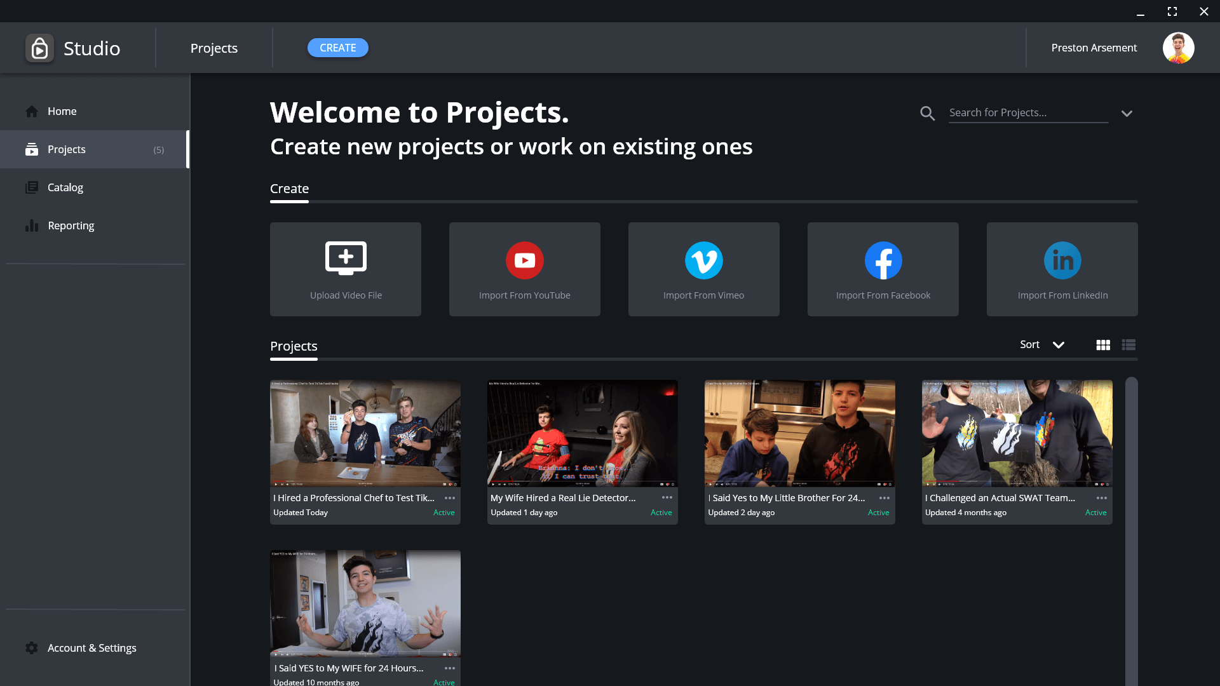
Task: Switch projects to grid view
Action: (x=1102, y=344)
